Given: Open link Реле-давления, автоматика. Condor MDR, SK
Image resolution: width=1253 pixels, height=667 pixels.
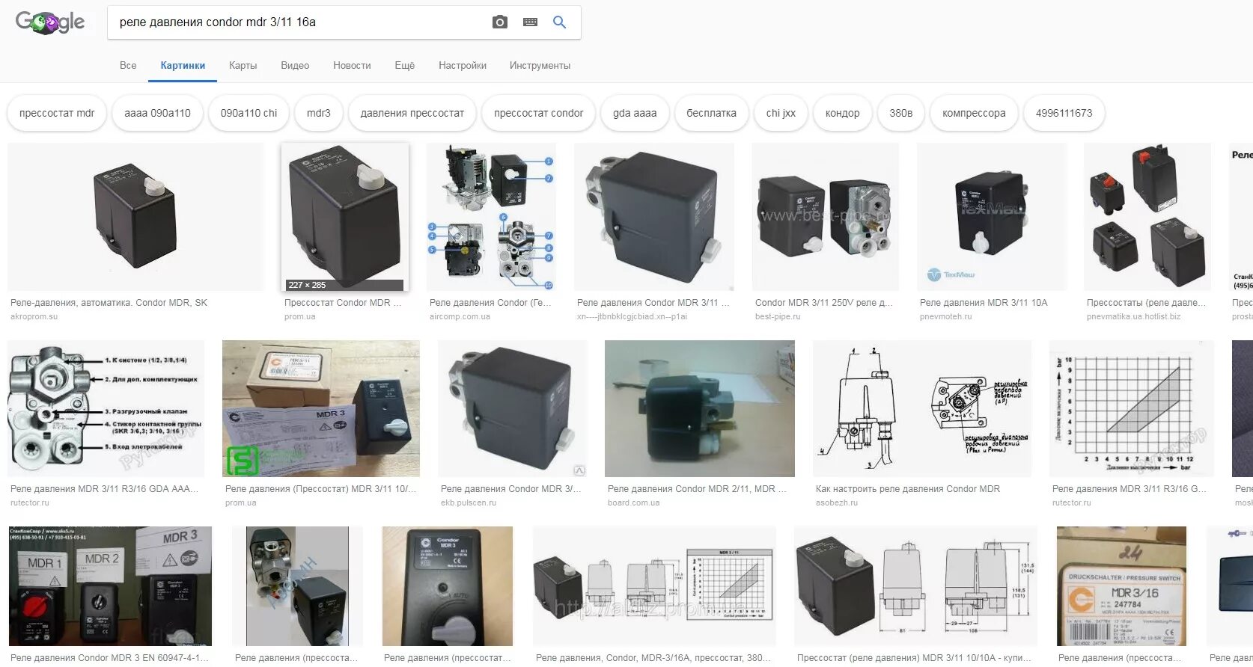Looking at the screenshot, I should pyautogui.click(x=109, y=303).
